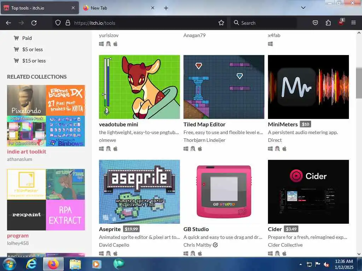Screen dimensions: 362x271
Task: Open lolhey458 profile link
Action: pos(18,243)
